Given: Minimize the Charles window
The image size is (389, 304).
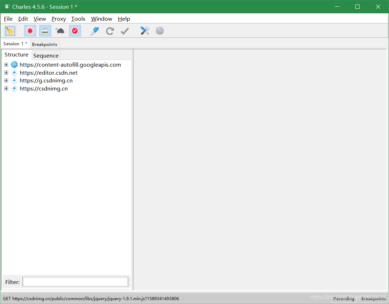Looking at the screenshot, I should (x=337, y=7).
